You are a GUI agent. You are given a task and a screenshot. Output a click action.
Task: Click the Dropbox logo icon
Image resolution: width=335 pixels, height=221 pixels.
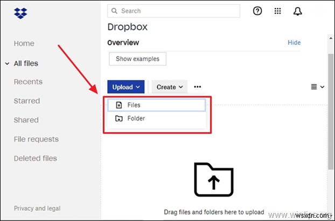[x=20, y=13]
